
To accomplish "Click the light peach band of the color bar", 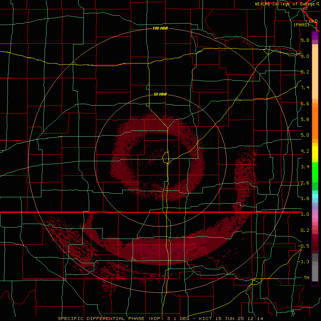I will [315, 73].
